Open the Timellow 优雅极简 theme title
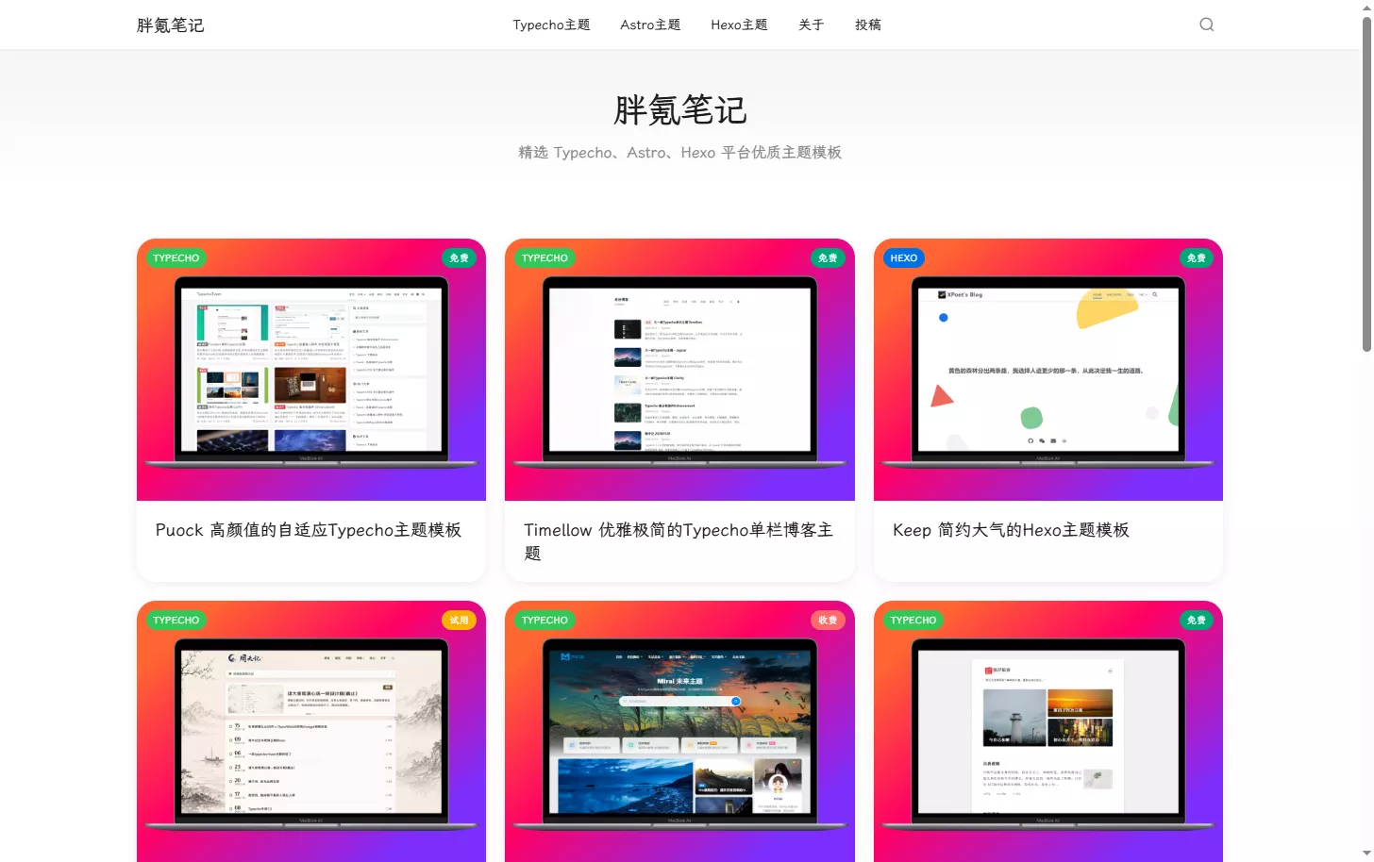This screenshot has height=862, width=1374. pyautogui.click(x=679, y=541)
